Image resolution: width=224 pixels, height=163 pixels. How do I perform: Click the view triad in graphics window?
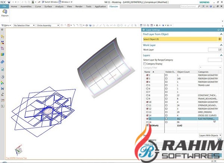[18, 150]
